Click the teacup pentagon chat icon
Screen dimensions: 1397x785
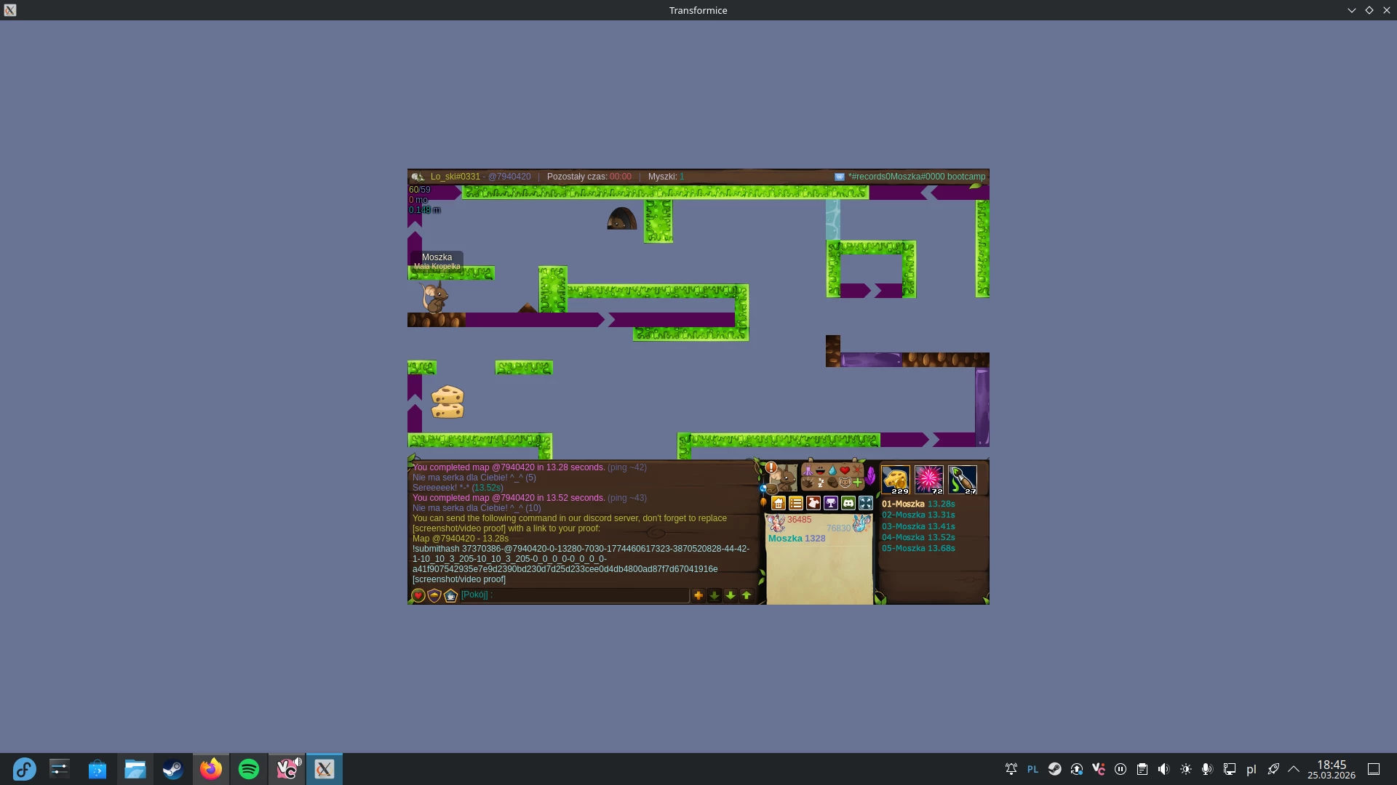[x=450, y=595]
